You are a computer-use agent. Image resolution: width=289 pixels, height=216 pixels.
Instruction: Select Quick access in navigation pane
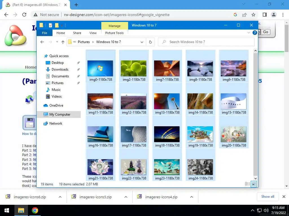(59, 56)
